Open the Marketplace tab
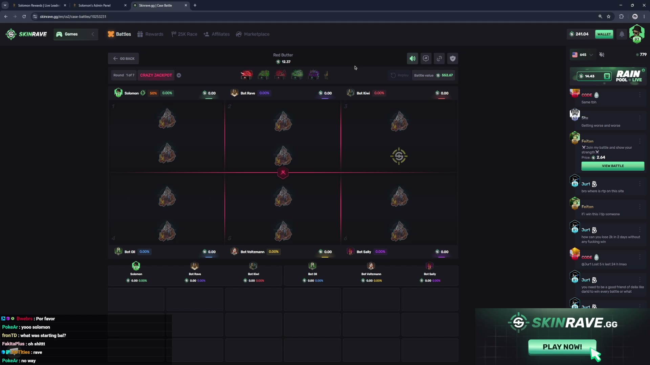650x365 pixels. [253, 34]
